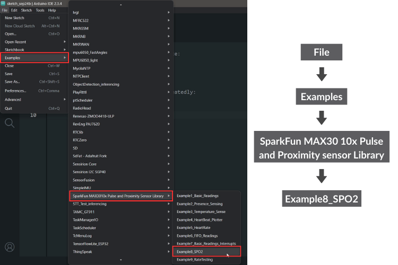Click the user account icon at bottom left
Screen dimensions: 398x265
tap(10, 247)
